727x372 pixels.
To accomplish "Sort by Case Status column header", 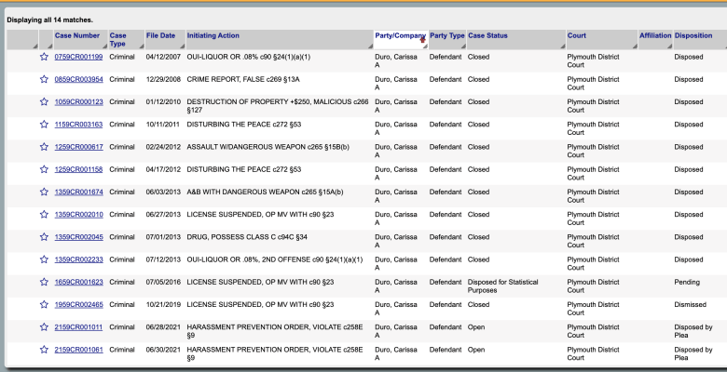I will tap(487, 35).
